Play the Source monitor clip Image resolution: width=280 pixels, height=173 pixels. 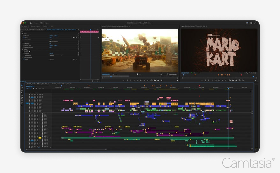(141, 80)
